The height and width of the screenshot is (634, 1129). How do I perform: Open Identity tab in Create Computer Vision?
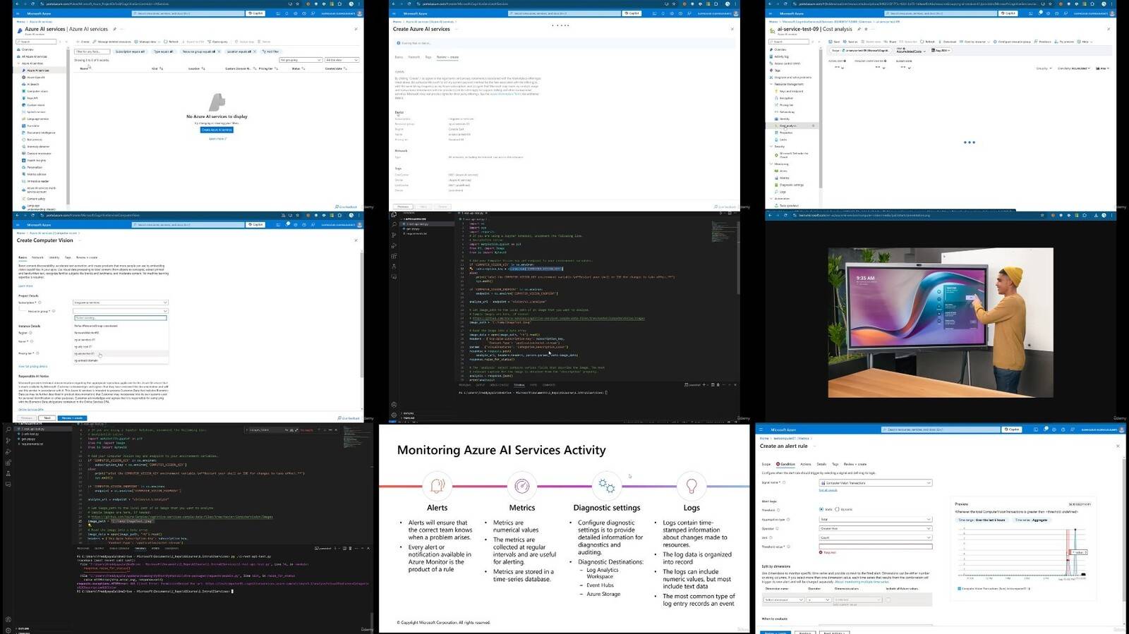tap(54, 257)
